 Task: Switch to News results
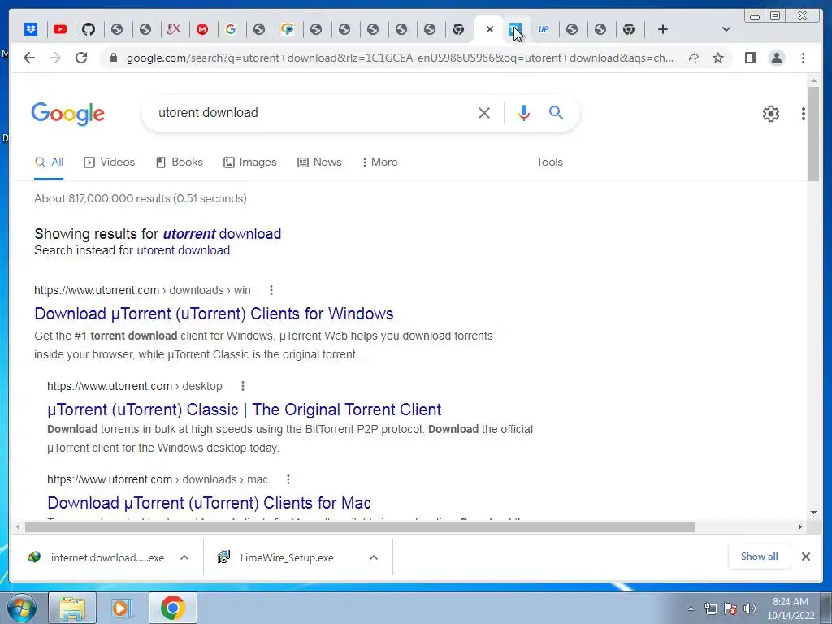[319, 162]
